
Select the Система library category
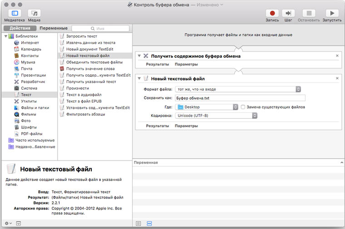[29, 88]
